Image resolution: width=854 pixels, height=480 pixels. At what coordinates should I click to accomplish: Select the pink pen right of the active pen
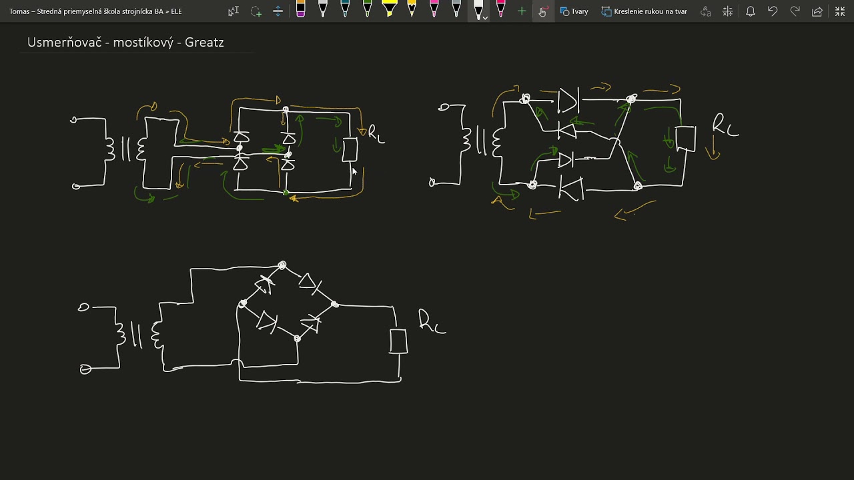500,9
